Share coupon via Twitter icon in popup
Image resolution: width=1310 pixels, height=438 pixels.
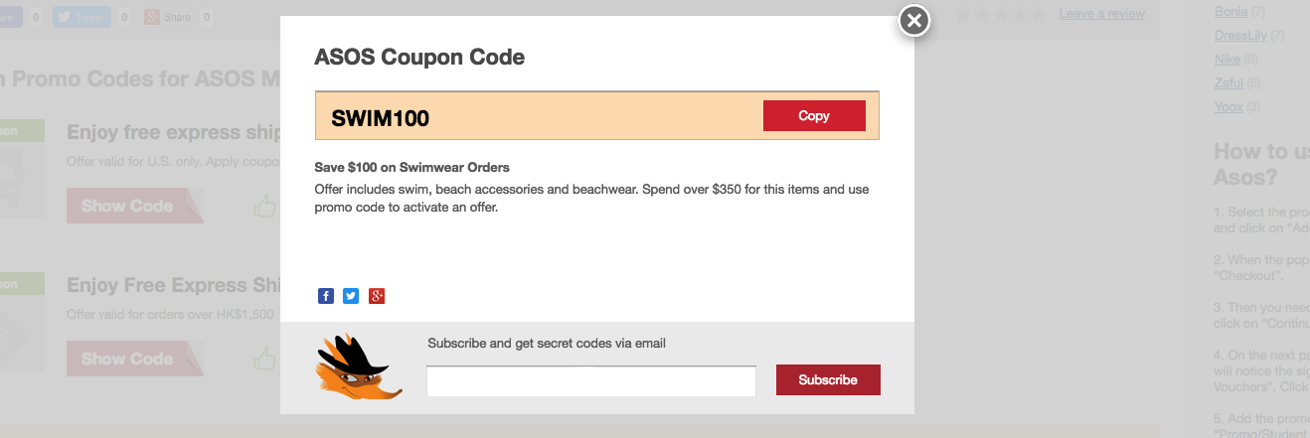(x=351, y=296)
